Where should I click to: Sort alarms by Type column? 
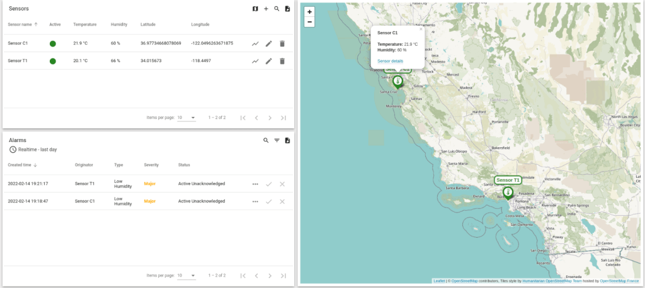pyautogui.click(x=118, y=165)
